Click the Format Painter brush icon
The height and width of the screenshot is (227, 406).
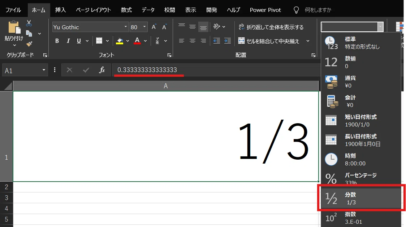(x=29, y=44)
